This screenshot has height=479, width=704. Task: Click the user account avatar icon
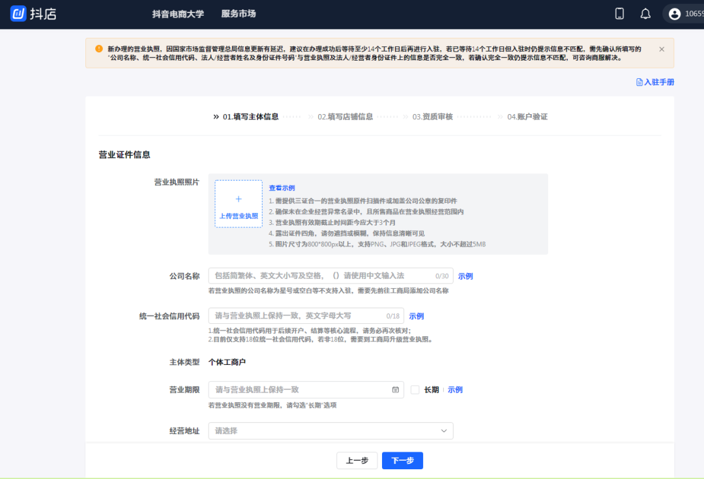(674, 14)
